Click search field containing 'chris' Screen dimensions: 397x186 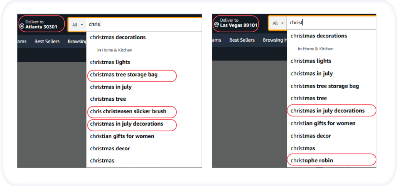tap(144, 25)
